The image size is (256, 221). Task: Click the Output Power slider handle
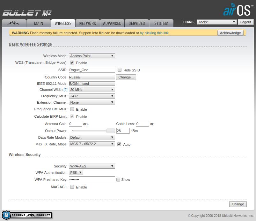[x=110, y=131]
